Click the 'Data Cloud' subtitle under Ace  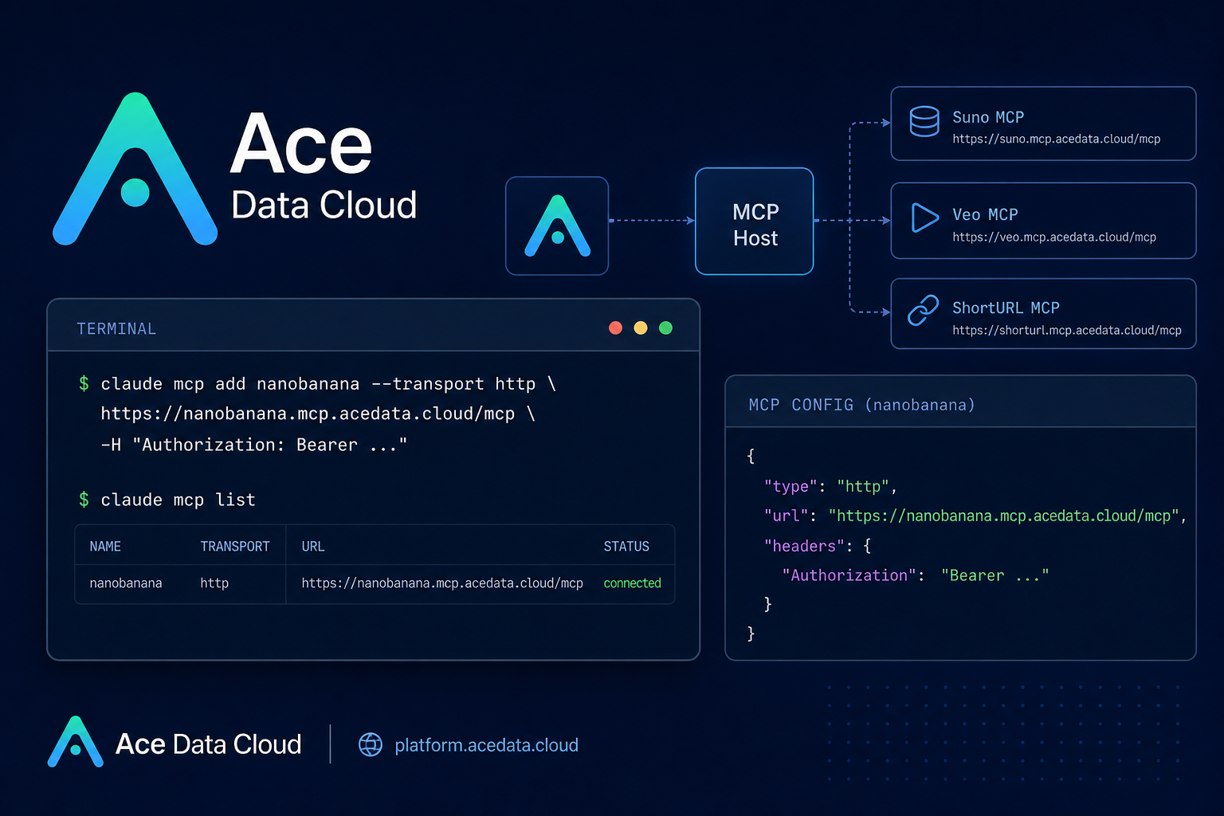coord(324,205)
